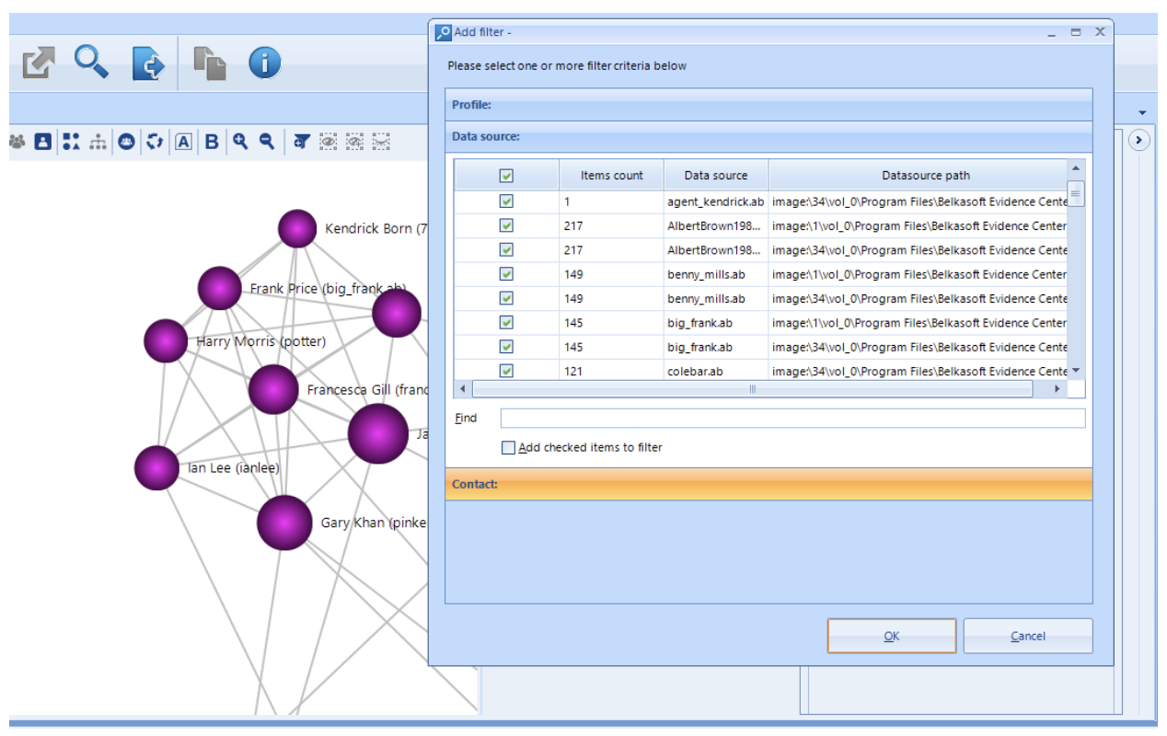Screen dimensions: 1167x736
Task: Click the show selected eye icon
Action: 328,142
